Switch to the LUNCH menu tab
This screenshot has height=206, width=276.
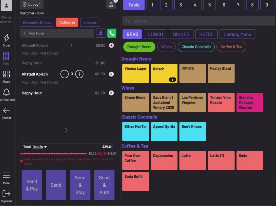pos(155,34)
